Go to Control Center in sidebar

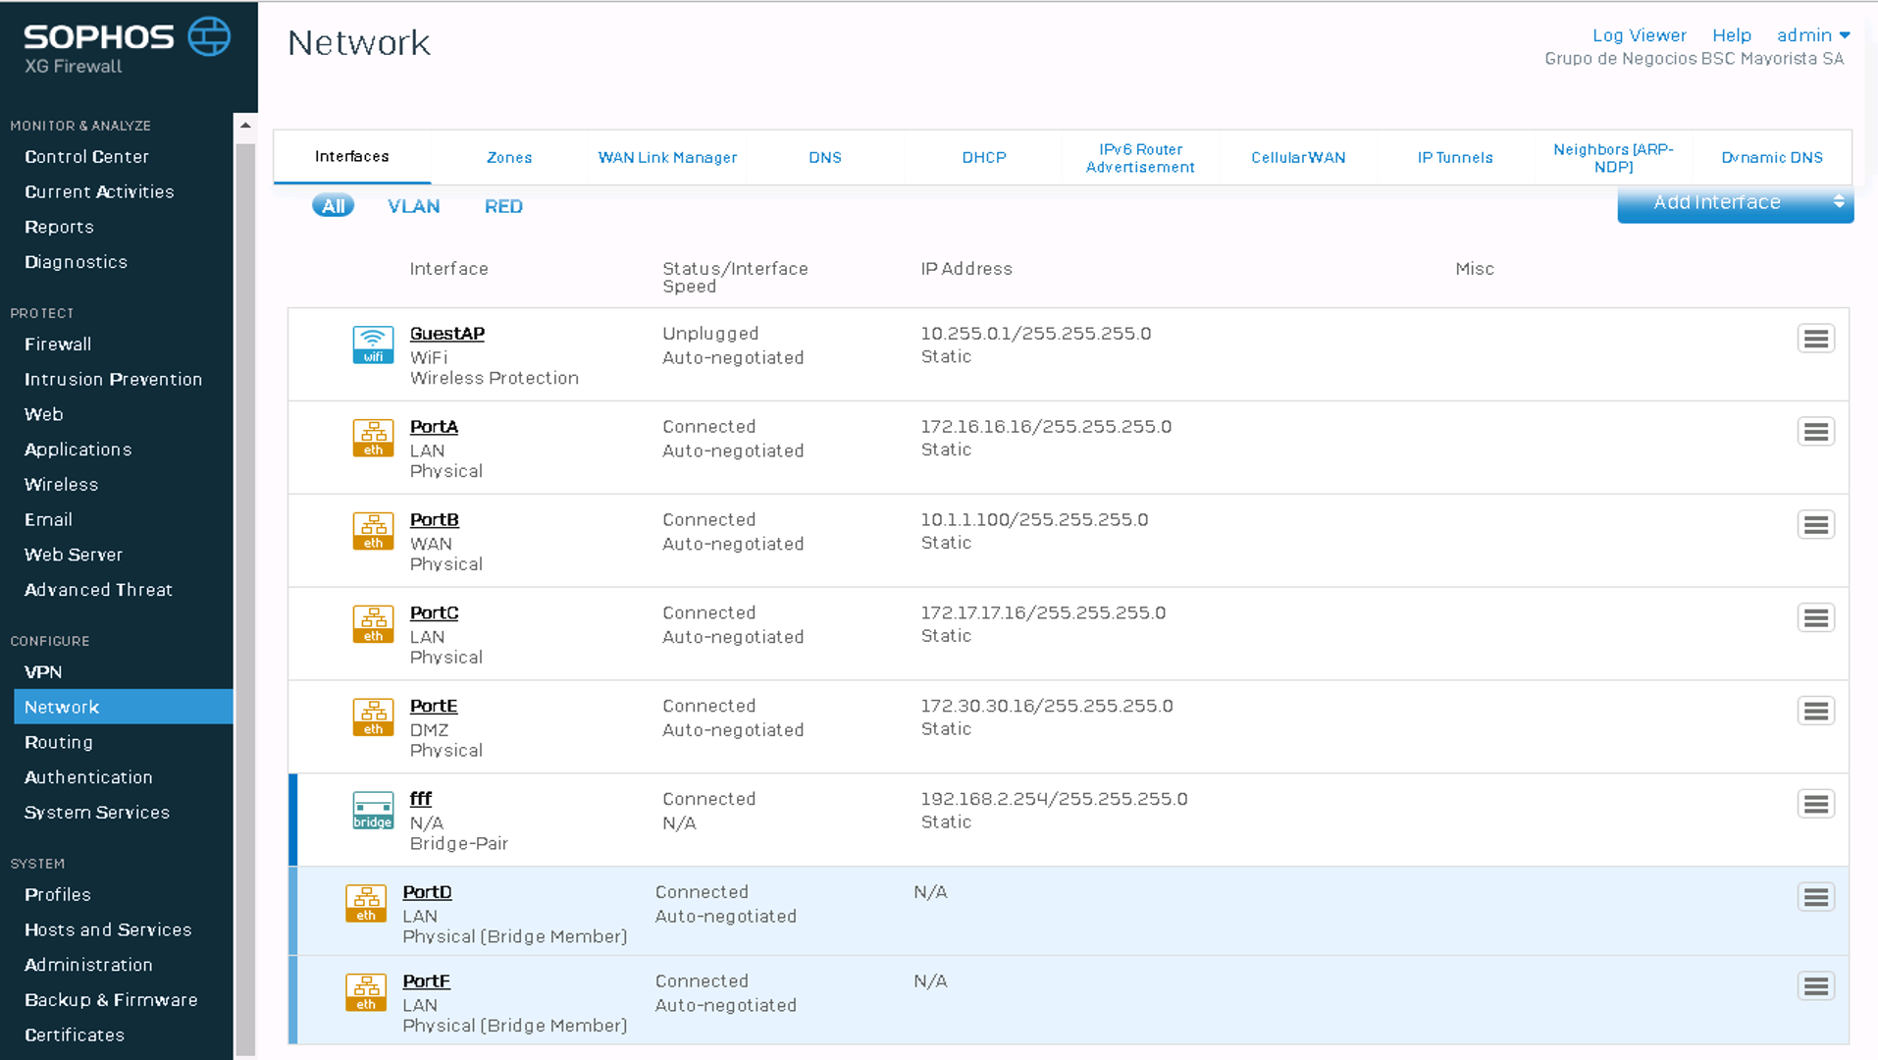[86, 157]
